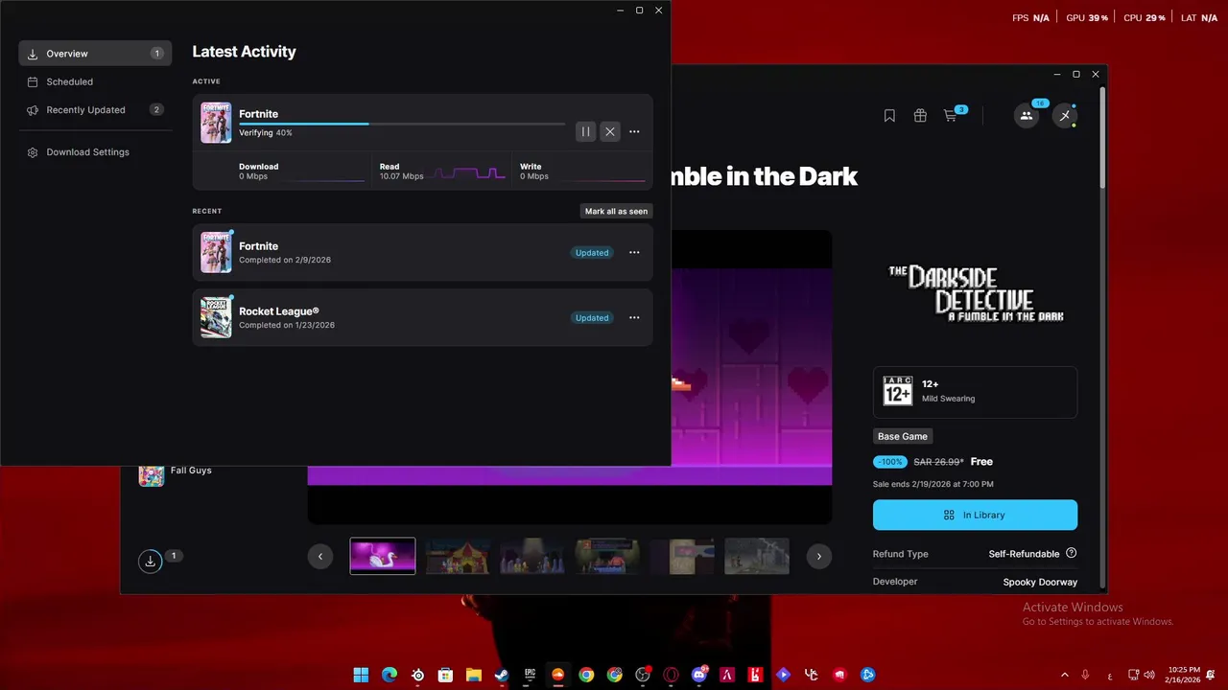The image size is (1228, 690).
Task: Open SteelSeries app from taskbar
Action: click(417, 675)
